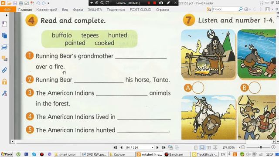Screen dimensions: 279x157
Task: Click the Пуск start button
Action: pyautogui.click(x=7, y=154)
